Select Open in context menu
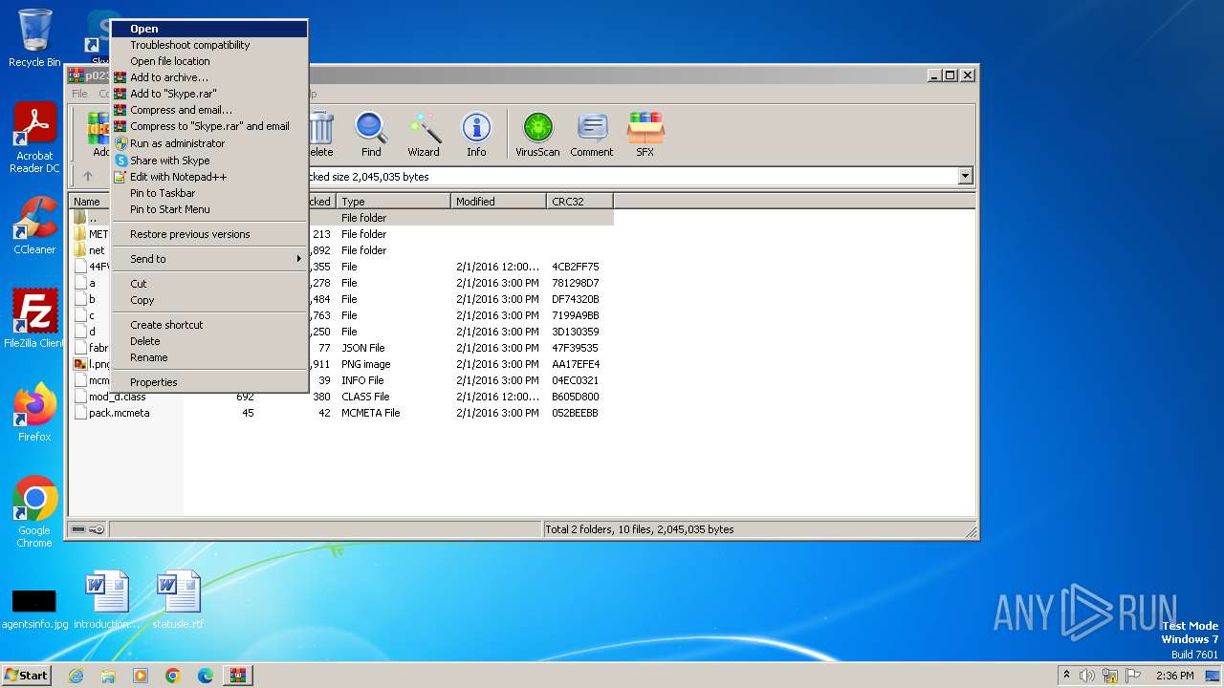Viewport: 1224px width, 688px height. [x=209, y=29]
